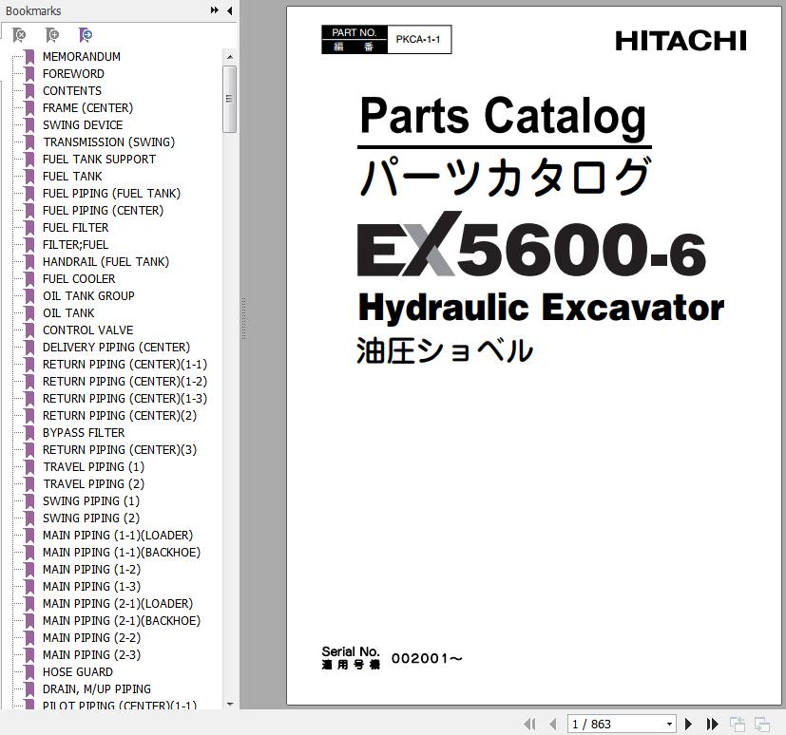Click the HITACHI logo on the page
The height and width of the screenshot is (735, 786).
(681, 41)
